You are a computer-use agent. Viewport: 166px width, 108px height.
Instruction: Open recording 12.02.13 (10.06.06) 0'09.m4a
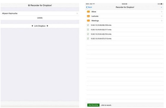point(101,25)
